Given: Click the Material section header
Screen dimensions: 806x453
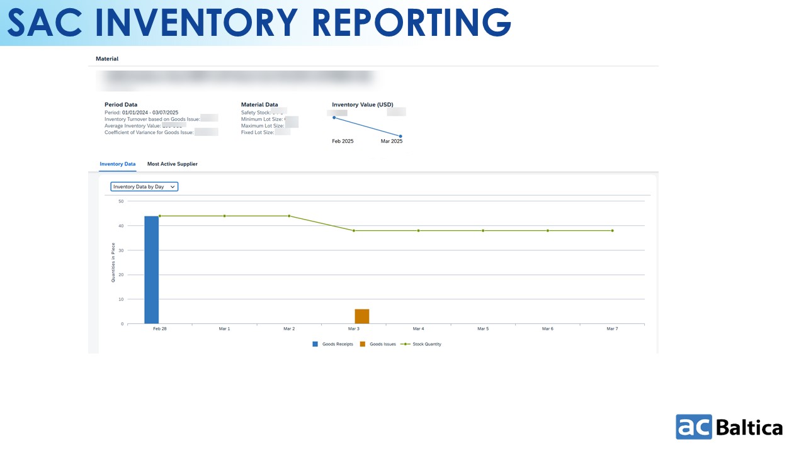Looking at the screenshot, I should [x=107, y=59].
